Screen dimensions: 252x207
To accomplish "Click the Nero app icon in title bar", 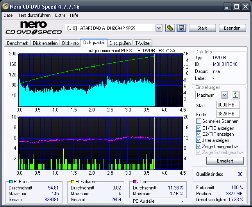I will (x=5, y=6).
